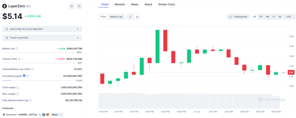The width and height of the screenshot is (296, 118).
Task: Click the 23 Jul axis label
Action: [x=197, y=112]
